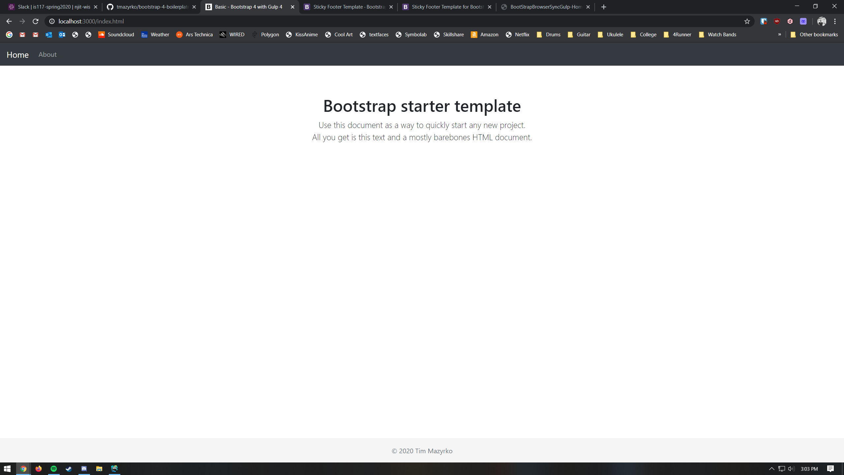Click the About navbar link

(x=47, y=54)
